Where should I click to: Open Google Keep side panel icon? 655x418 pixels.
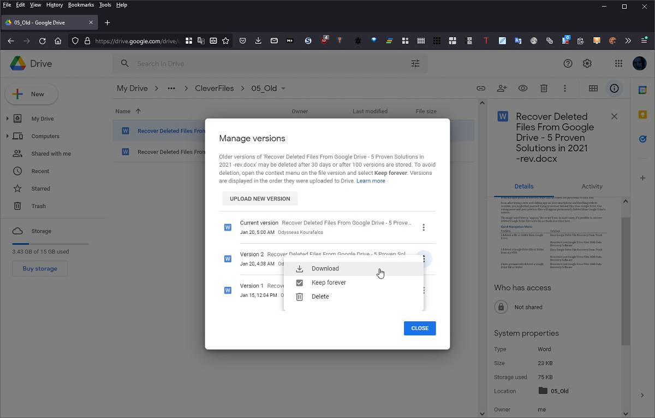click(x=642, y=115)
